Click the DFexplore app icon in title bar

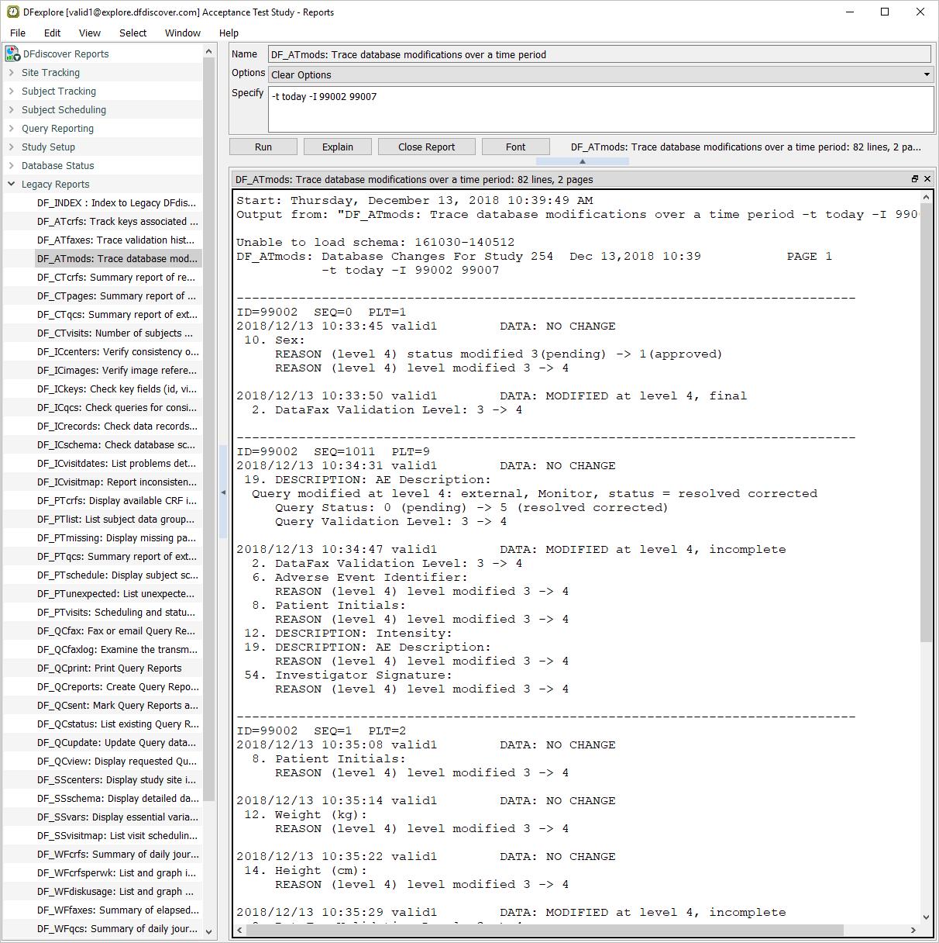tap(12, 12)
